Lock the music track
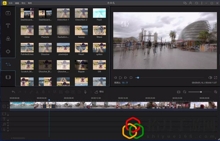This screenshot has height=141, width=220. [x=8, y=126]
